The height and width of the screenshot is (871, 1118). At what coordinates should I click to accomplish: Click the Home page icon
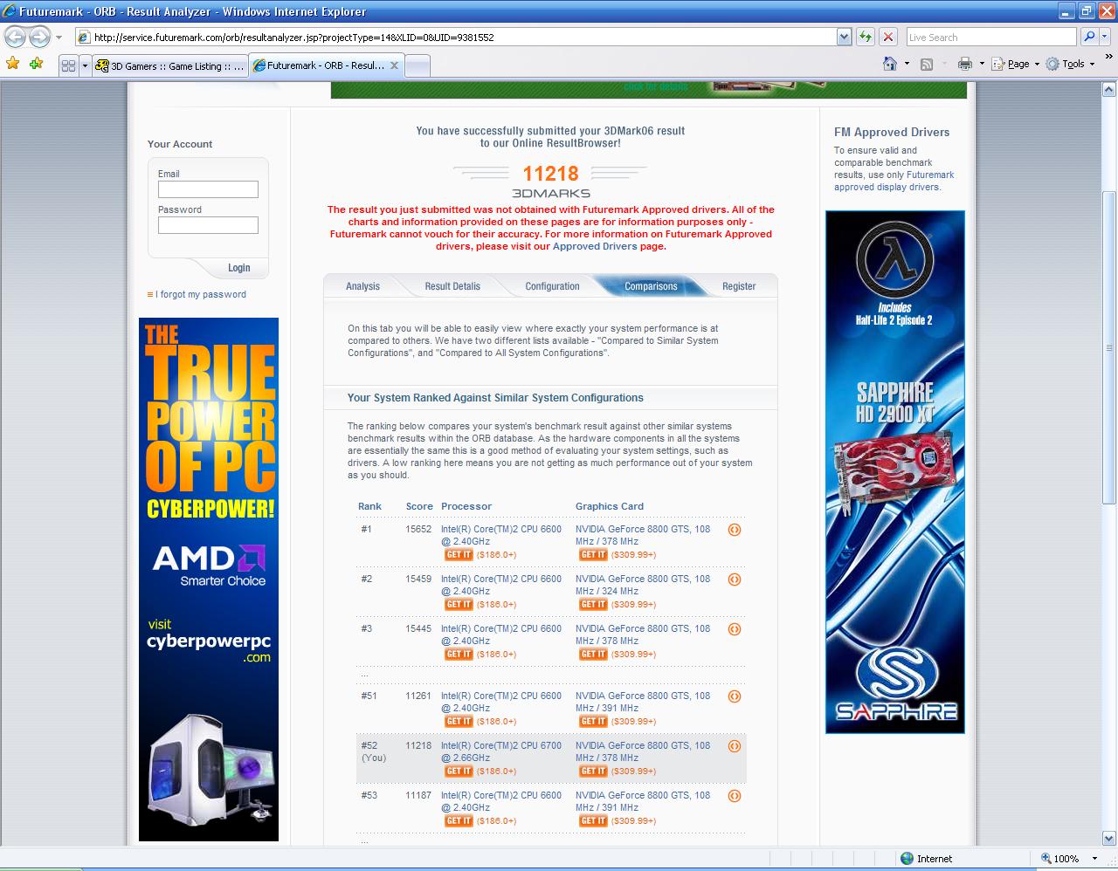(890, 64)
